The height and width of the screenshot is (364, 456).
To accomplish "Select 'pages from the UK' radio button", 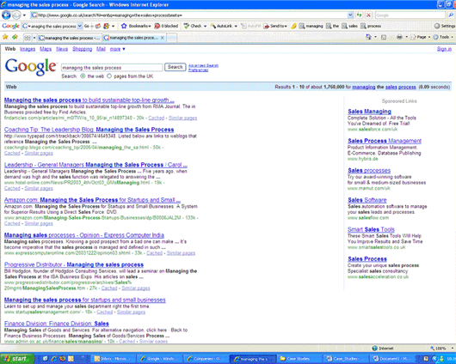I will (x=109, y=76).
